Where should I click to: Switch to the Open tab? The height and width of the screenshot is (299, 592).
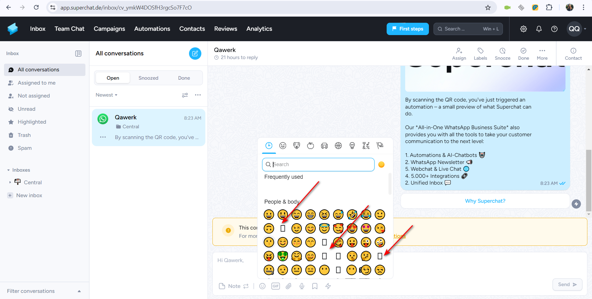click(113, 78)
